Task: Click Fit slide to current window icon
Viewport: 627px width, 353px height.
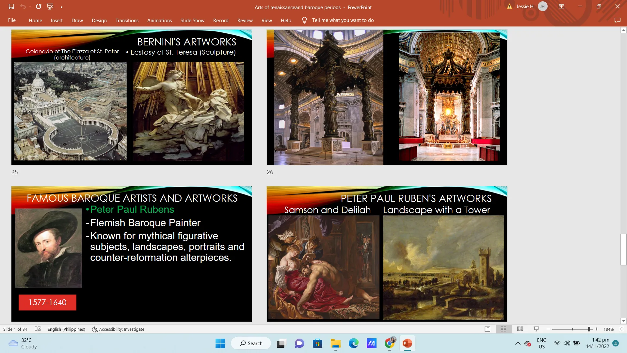Action: (622, 329)
